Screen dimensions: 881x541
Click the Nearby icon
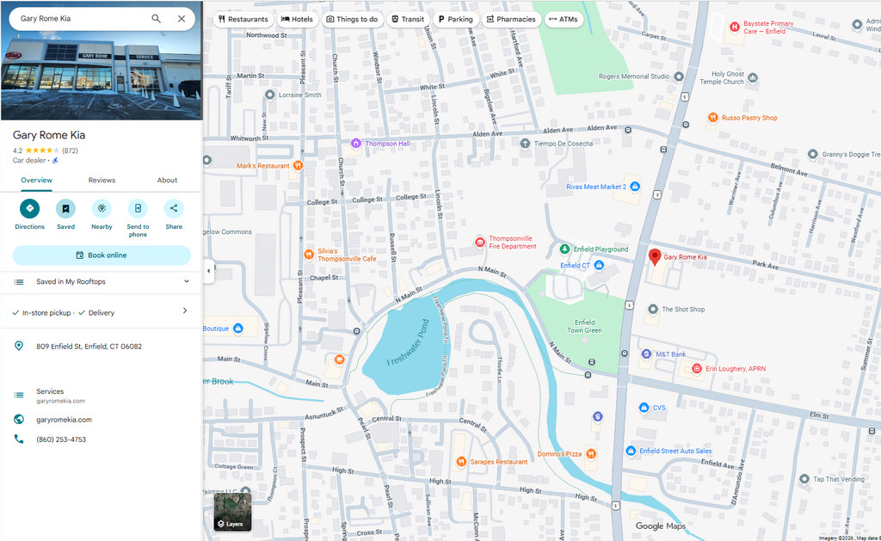[x=102, y=208]
